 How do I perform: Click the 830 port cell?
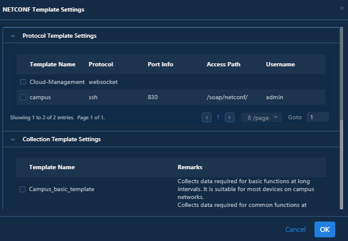point(153,97)
